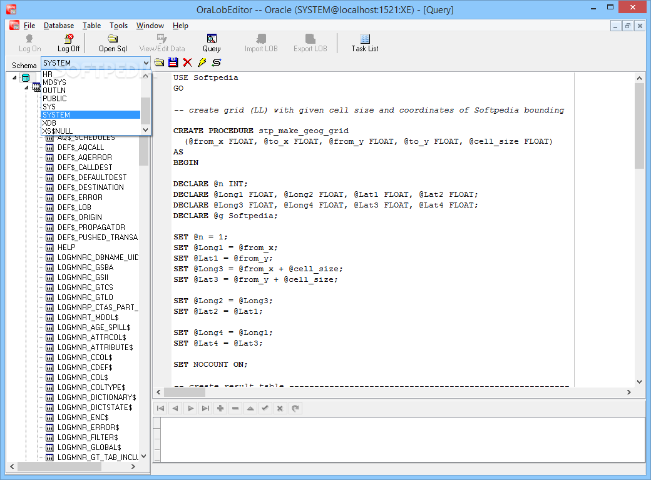Select the LOGMNRT_MDDL$ table
This screenshot has width=651, height=480.
point(88,317)
